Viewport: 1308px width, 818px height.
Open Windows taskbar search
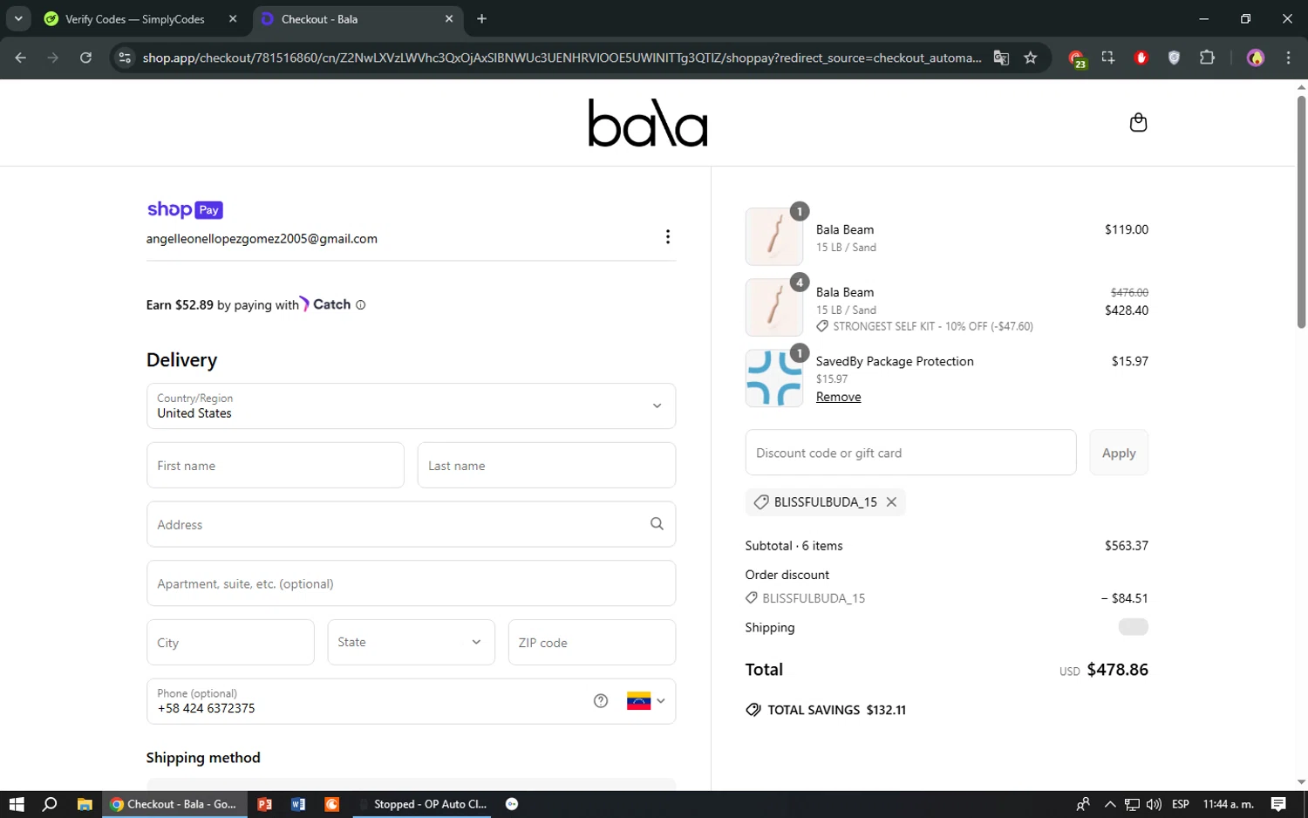tap(50, 804)
